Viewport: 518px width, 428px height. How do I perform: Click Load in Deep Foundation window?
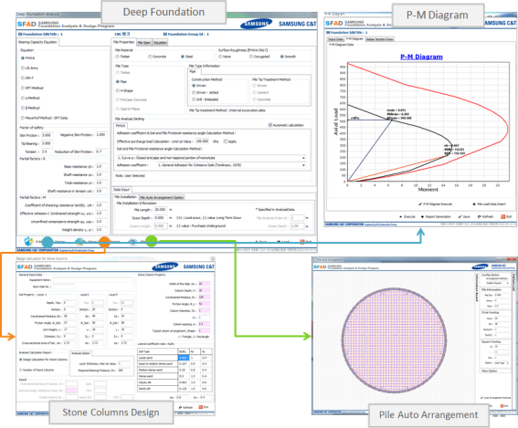[x=283, y=242]
